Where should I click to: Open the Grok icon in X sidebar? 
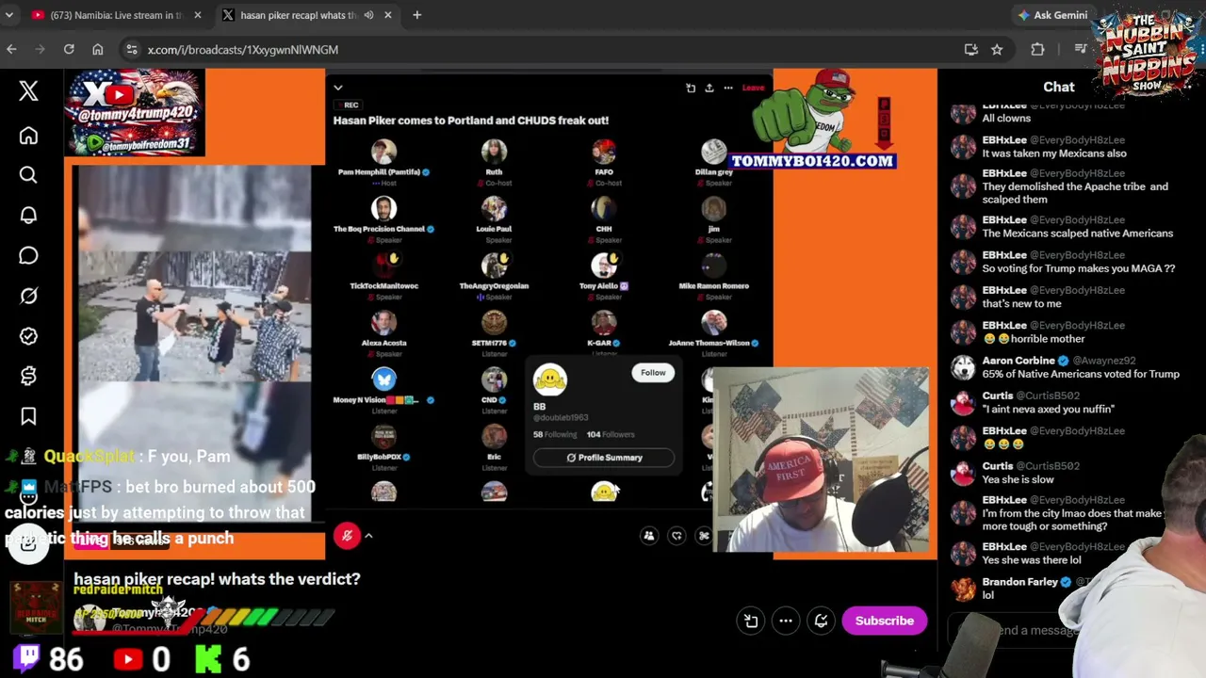coord(28,296)
